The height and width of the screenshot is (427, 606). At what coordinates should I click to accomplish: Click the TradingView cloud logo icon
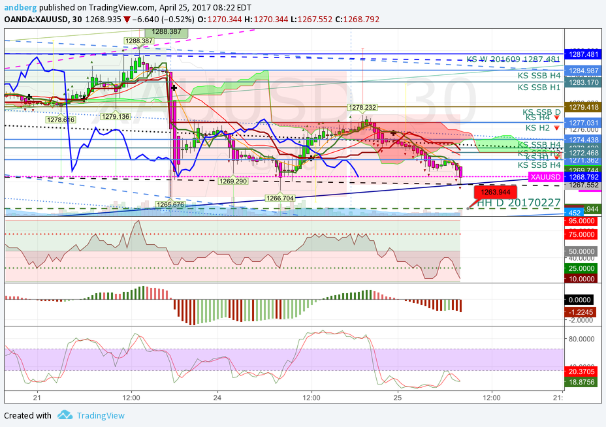65,415
